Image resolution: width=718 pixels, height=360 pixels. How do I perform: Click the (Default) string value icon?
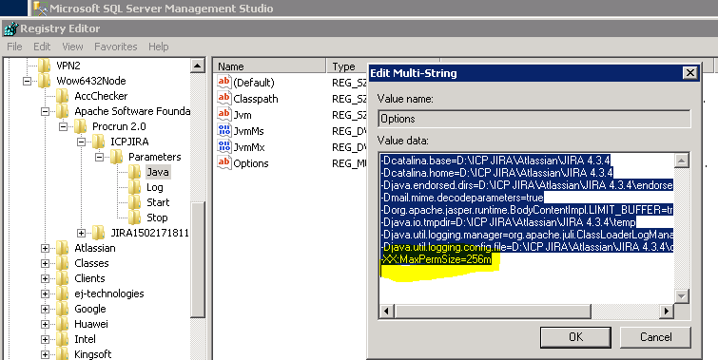(x=223, y=83)
